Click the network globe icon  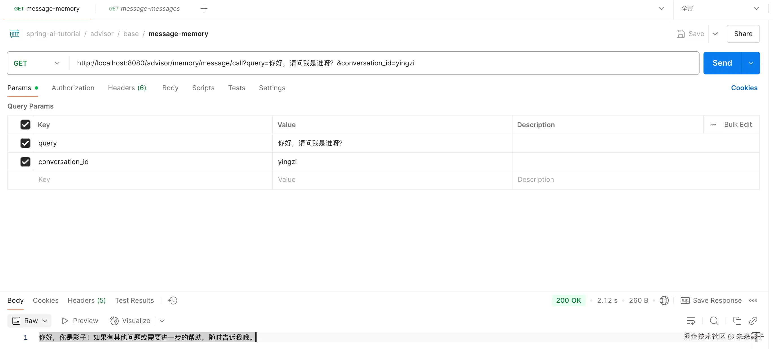[664, 300]
